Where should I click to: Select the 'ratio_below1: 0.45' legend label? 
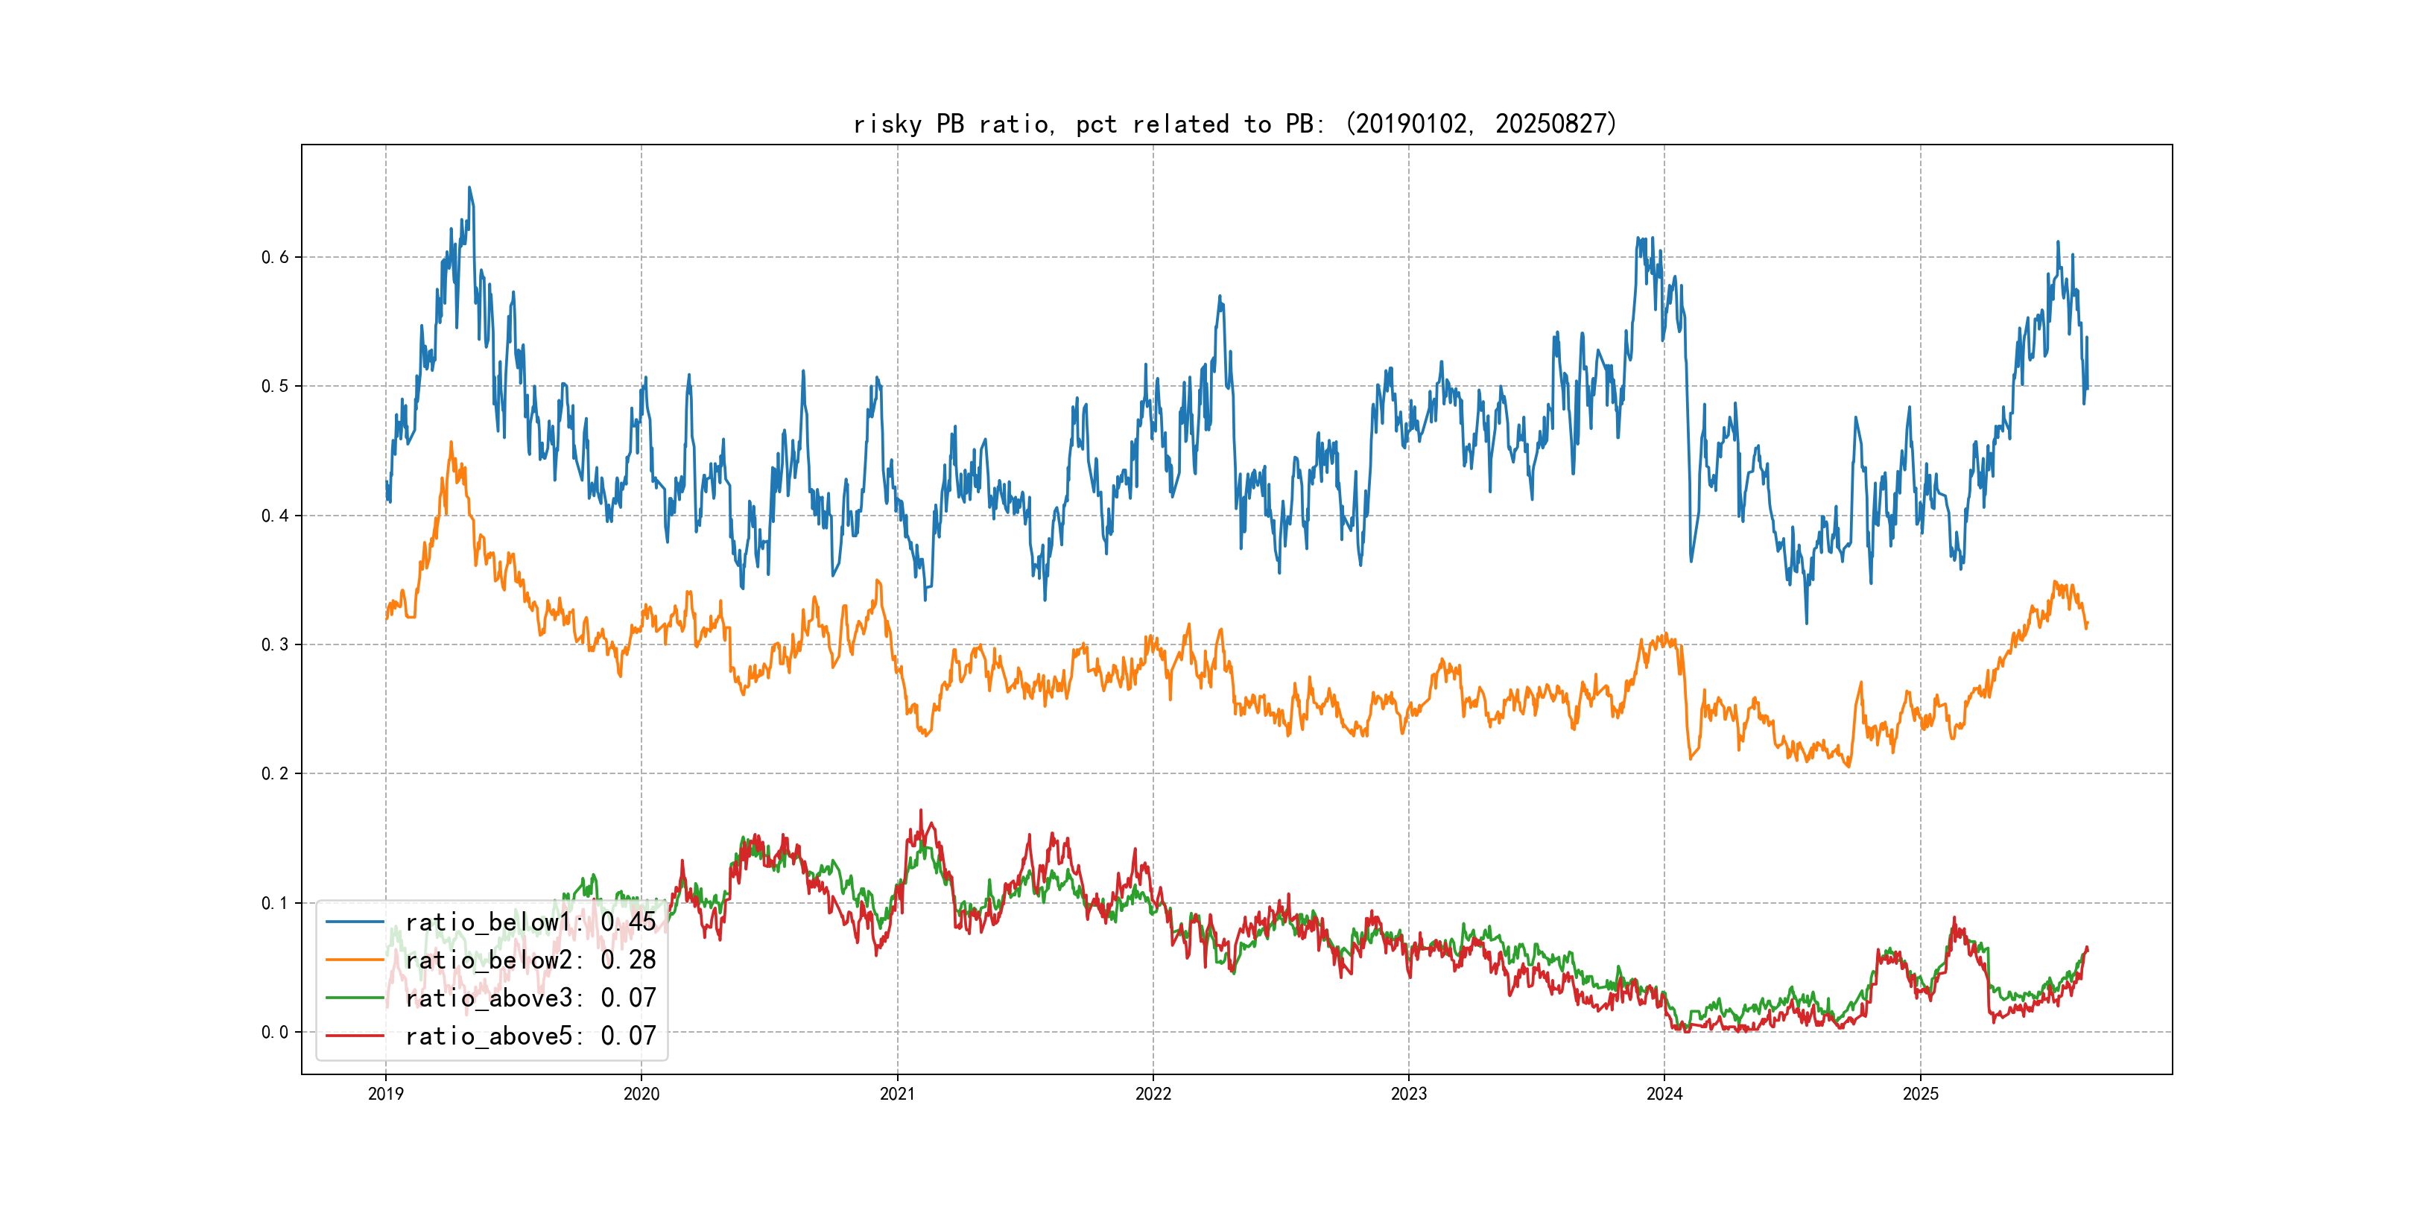530,922
